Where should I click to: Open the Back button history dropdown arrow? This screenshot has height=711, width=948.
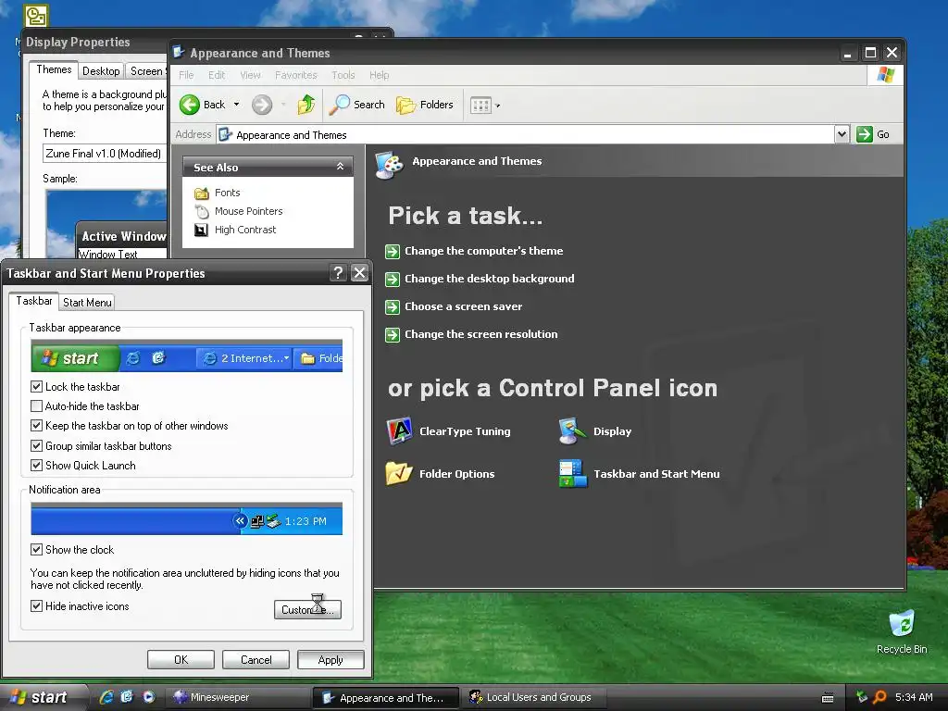point(236,105)
